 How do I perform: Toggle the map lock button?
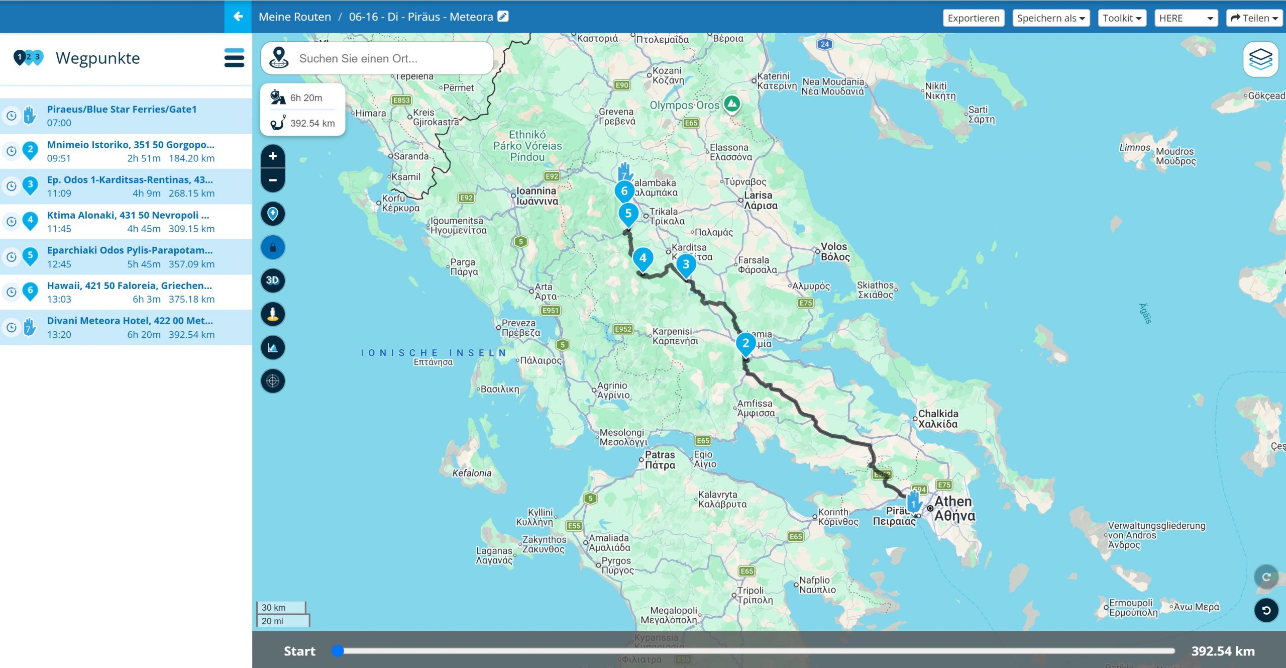tap(273, 247)
